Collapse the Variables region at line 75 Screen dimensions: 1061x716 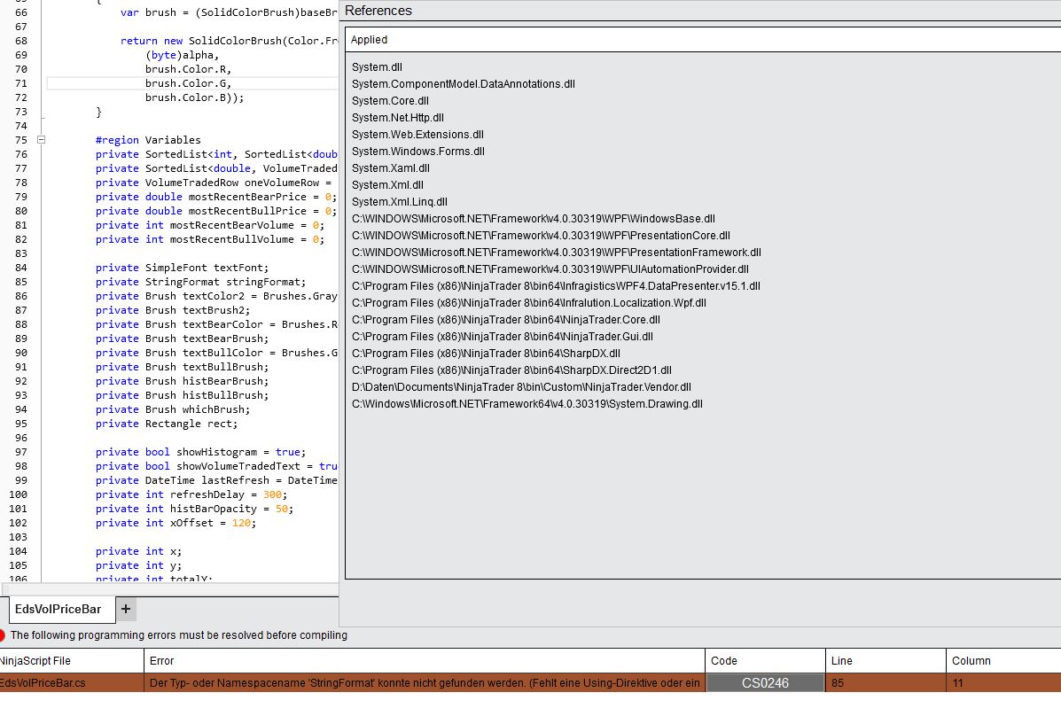click(x=41, y=140)
